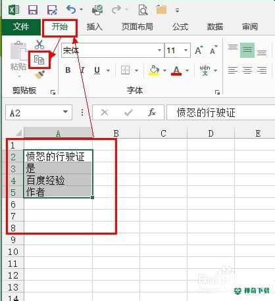Select the Format Painter brush icon
The height and width of the screenshot is (301, 275).
[40, 75]
